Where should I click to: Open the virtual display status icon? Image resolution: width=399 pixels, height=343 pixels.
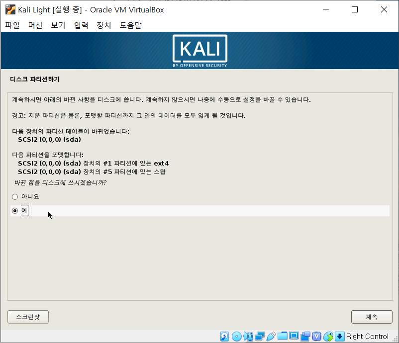point(294,336)
